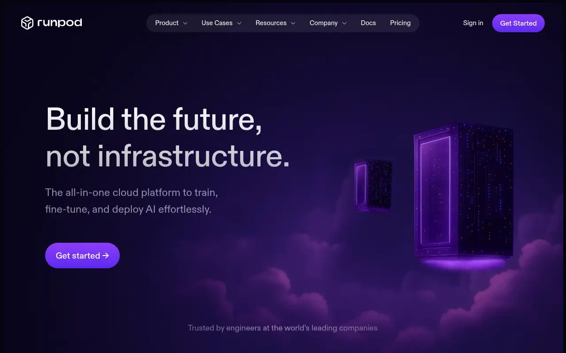Click the chevron next to Product
The height and width of the screenshot is (353, 566).
pyautogui.click(x=185, y=23)
